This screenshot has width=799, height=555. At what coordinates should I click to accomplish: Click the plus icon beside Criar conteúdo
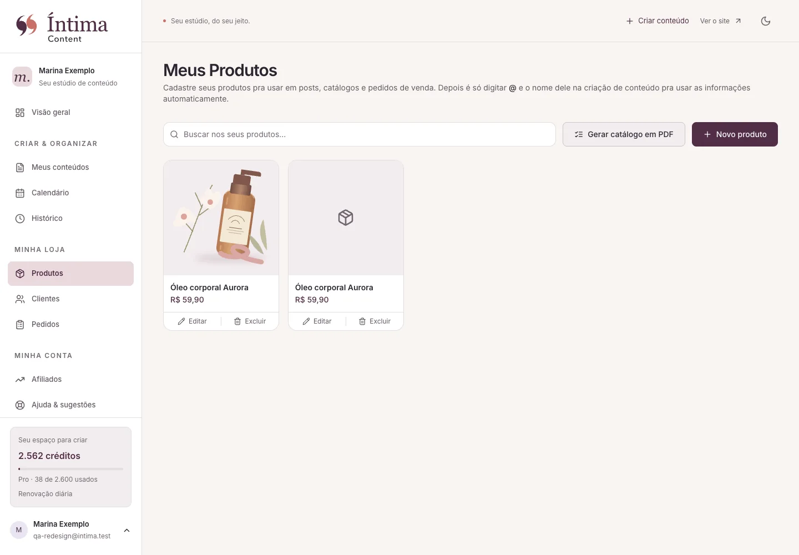click(630, 21)
